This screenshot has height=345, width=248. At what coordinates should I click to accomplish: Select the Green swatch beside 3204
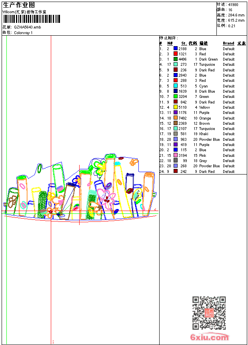(x=176, y=96)
